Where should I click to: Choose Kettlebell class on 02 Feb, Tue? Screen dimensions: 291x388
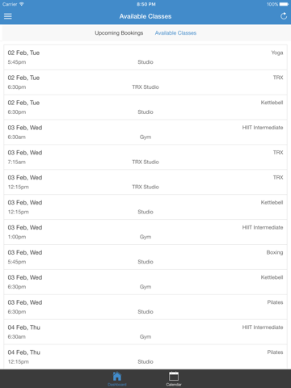145,108
